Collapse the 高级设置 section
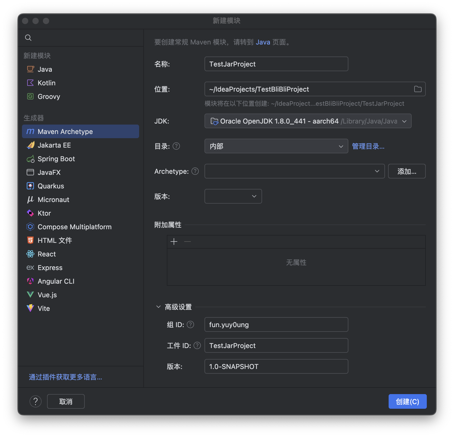This screenshot has height=437, width=454. tap(158, 307)
